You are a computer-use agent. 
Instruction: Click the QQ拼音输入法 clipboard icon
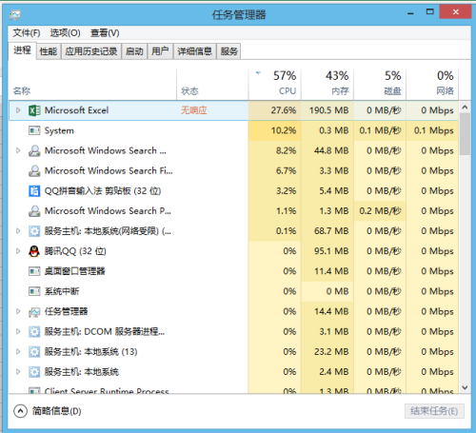coord(34,191)
